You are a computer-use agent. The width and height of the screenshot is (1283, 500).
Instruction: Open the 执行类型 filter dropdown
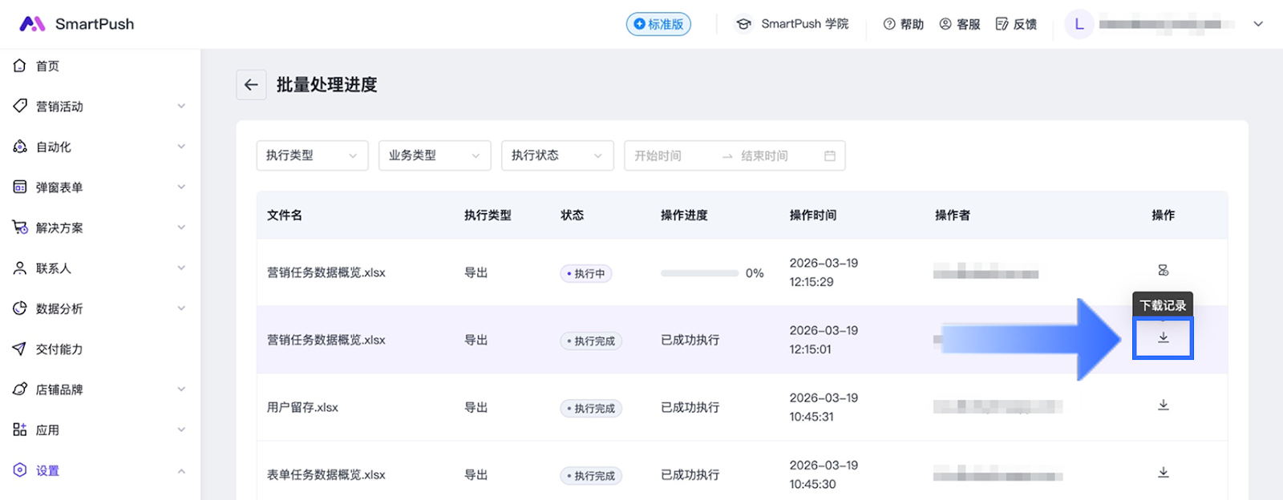click(x=312, y=155)
